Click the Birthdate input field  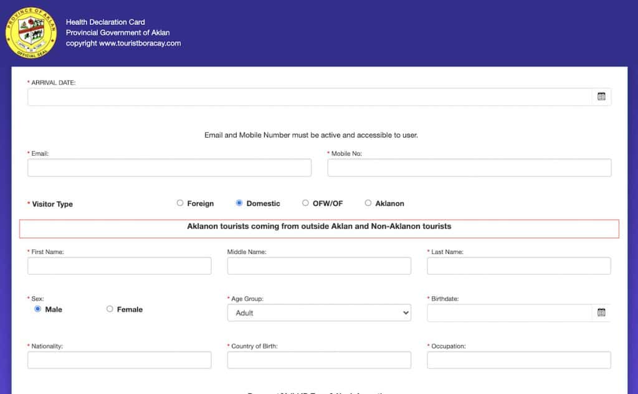coord(508,312)
